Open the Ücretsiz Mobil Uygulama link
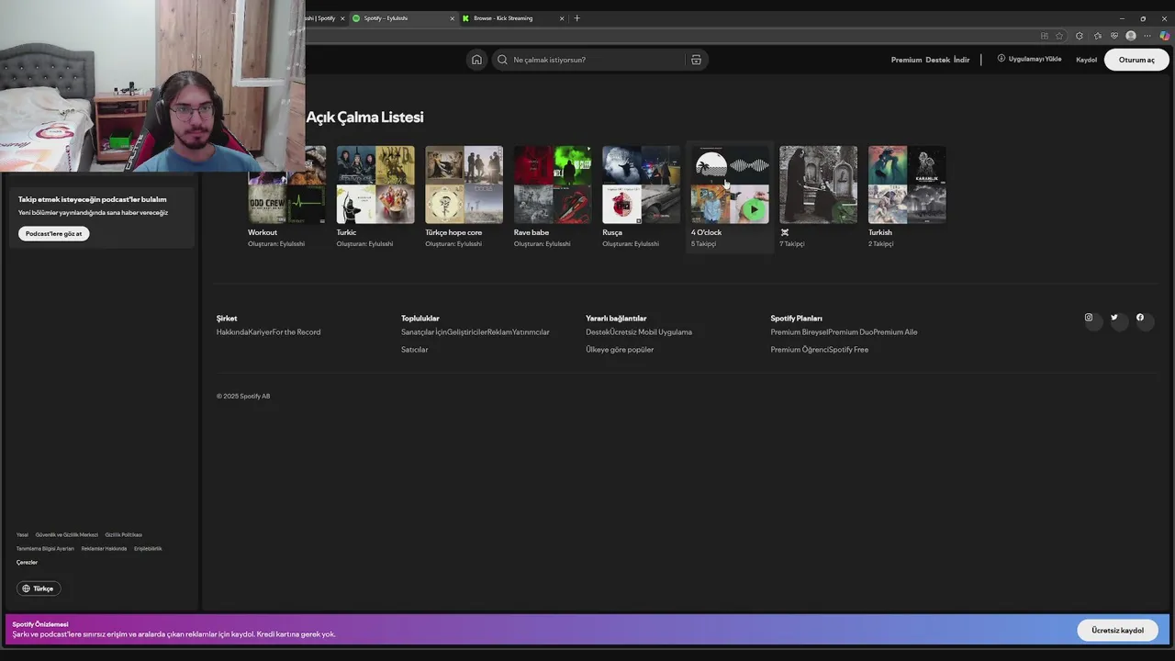This screenshot has width=1175, height=661. (651, 332)
